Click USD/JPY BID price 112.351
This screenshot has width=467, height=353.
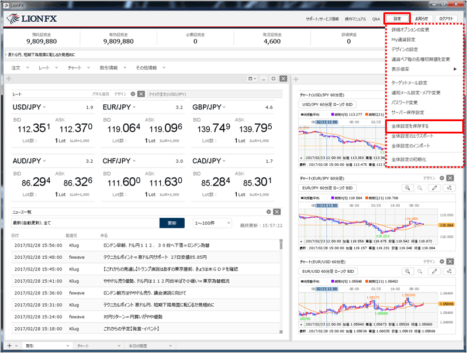pyautogui.click(x=34, y=129)
